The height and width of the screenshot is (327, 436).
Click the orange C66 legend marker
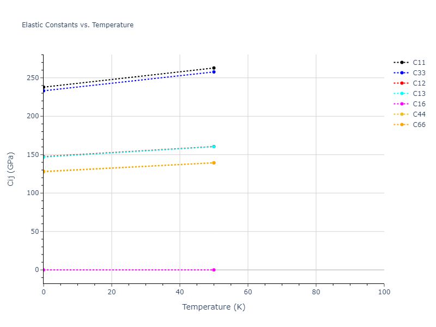402,125
